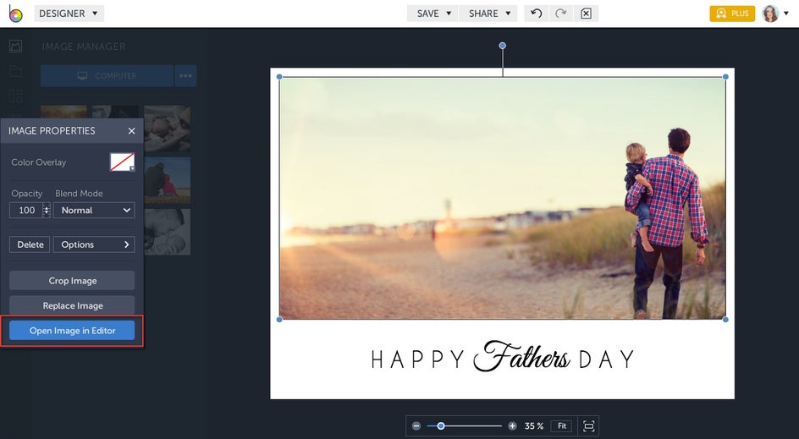Open the more upload sources ellipsis
The height and width of the screenshot is (439, 799).
point(185,75)
